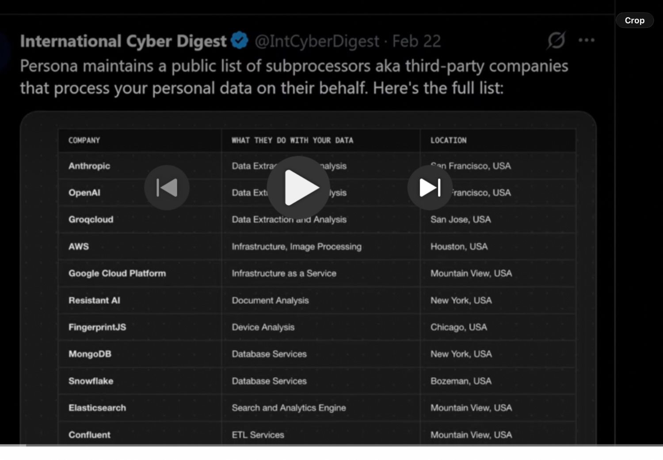Click the Search and Analytics Engine cell
Viewport: 663px width, 460px height.
(x=289, y=408)
